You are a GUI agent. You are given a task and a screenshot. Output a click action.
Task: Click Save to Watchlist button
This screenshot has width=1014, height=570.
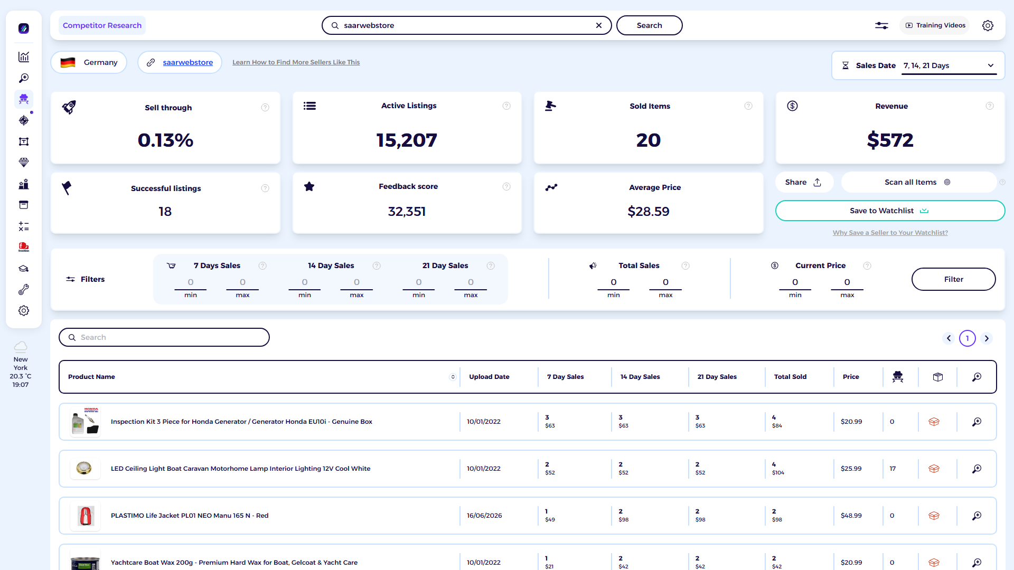[890, 211]
